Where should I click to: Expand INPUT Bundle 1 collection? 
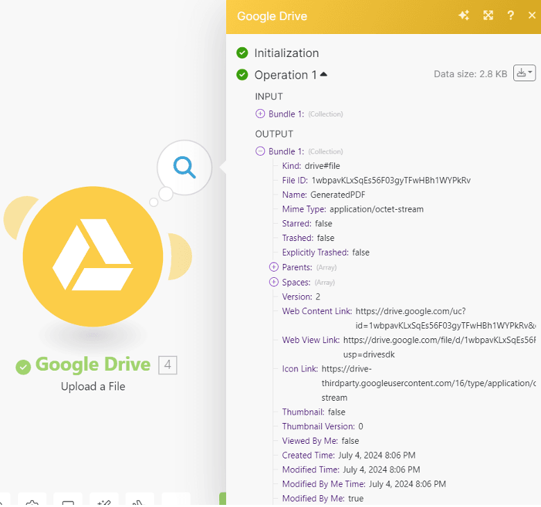coord(260,114)
